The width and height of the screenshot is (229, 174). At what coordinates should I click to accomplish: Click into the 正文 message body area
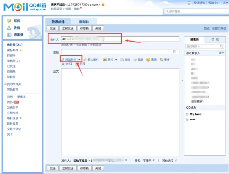(120, 112)
